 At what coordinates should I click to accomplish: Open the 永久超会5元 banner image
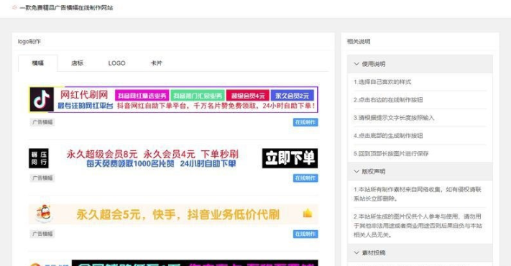tap(173, 214)
